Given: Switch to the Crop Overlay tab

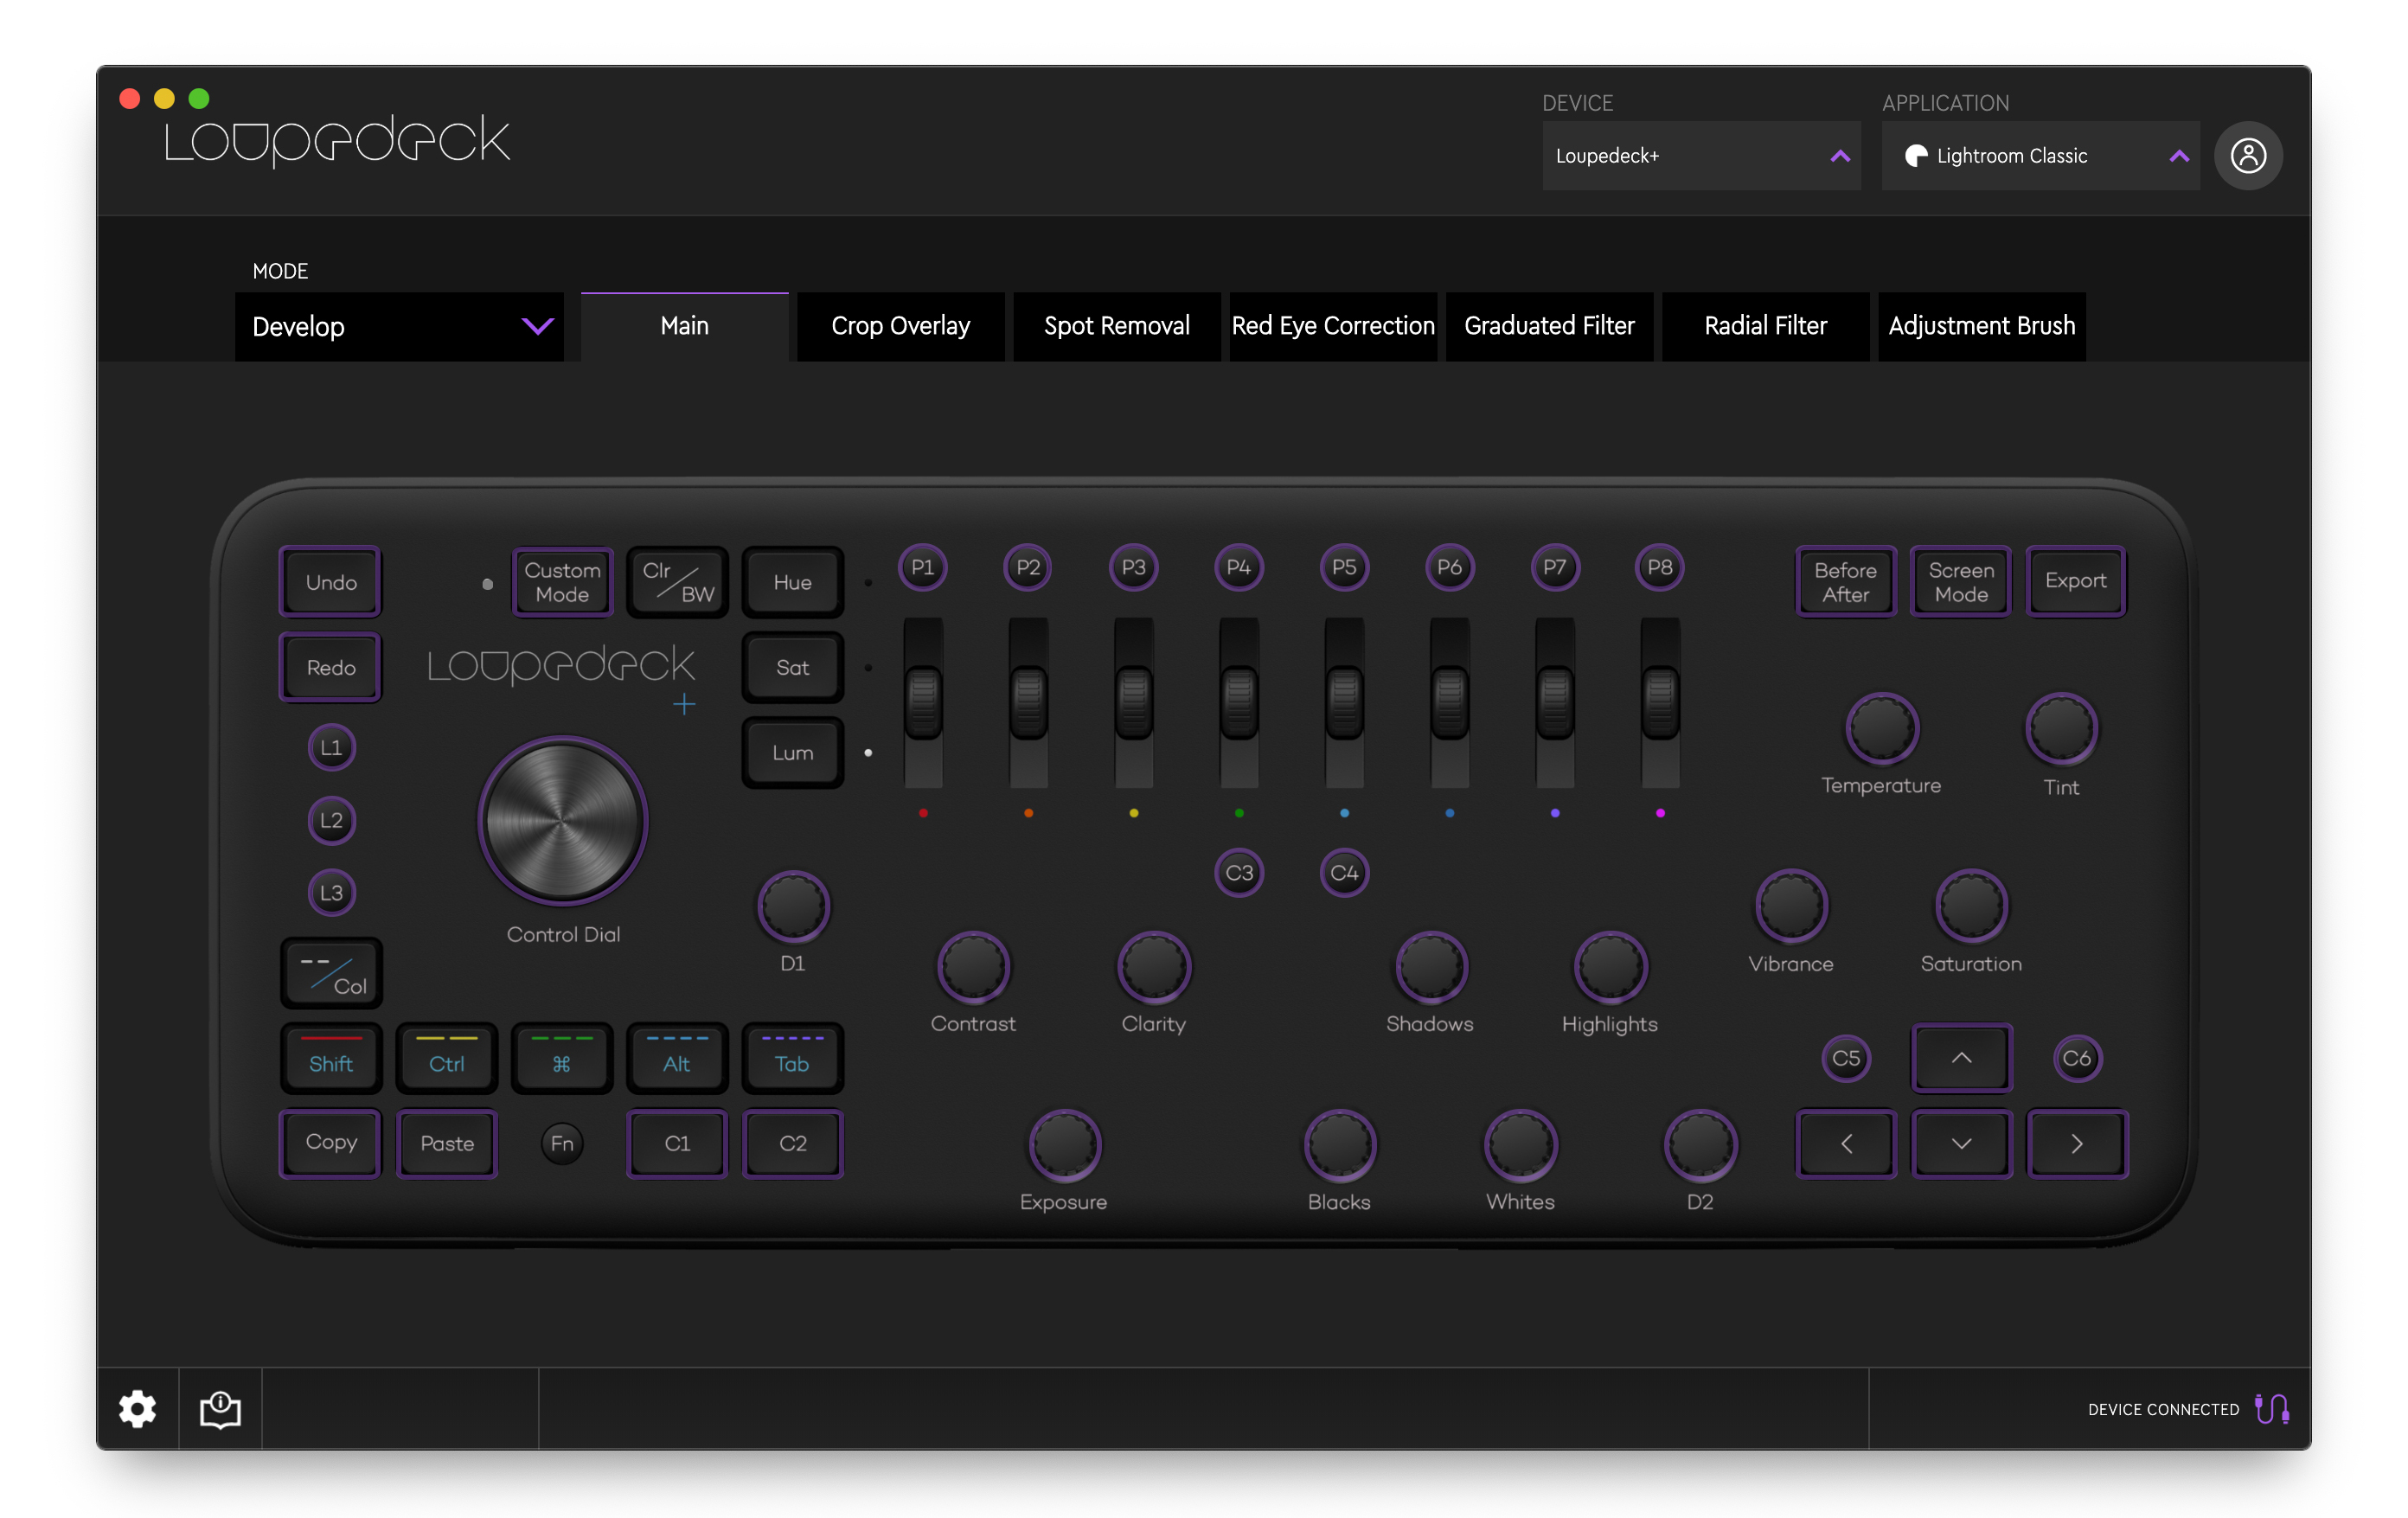Looking at the screenshot, I should pos(899,326).
